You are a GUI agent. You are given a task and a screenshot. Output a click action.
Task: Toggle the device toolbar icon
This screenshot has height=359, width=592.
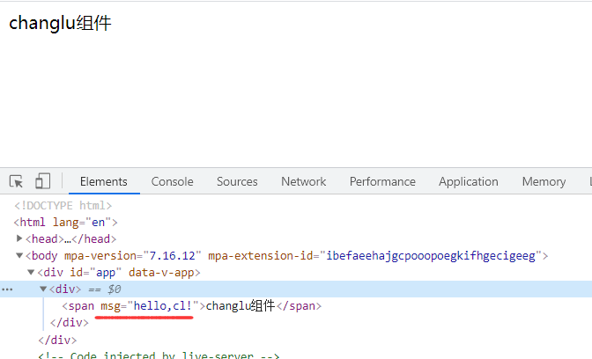click(42, 181)
